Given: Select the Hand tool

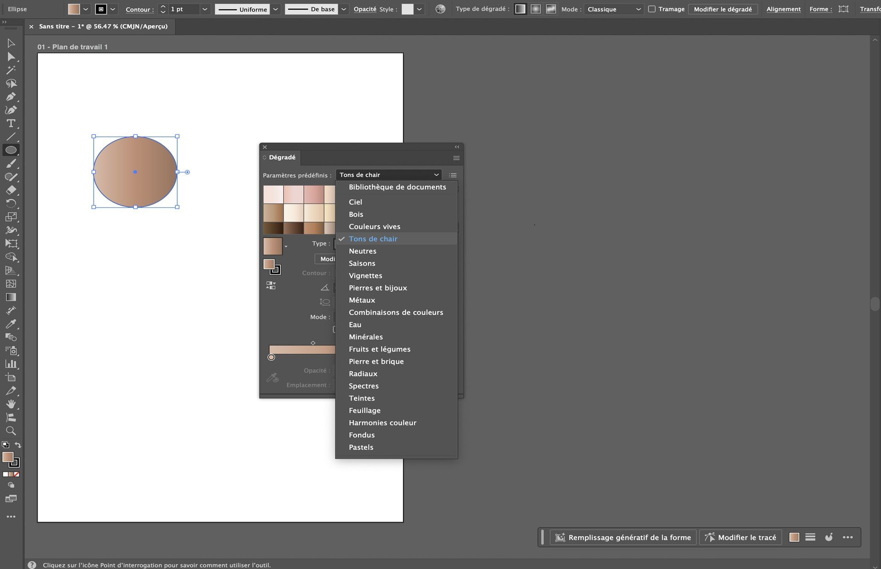Looking at the screenshot, I should click(11, 404).
